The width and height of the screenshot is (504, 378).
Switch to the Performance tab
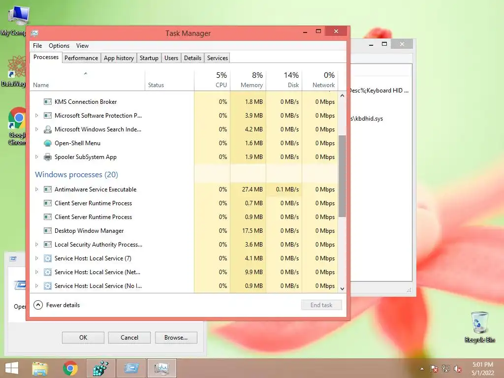click(81, 58)
